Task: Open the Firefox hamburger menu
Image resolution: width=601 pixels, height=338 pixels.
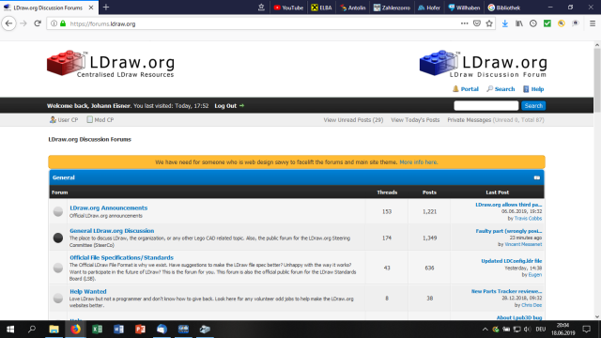Action: click(x=593, y=23)
